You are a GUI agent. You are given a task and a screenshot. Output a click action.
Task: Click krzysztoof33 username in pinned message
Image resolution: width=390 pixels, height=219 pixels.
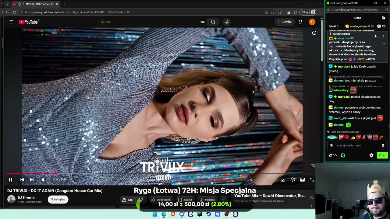[x=346, y=38]
